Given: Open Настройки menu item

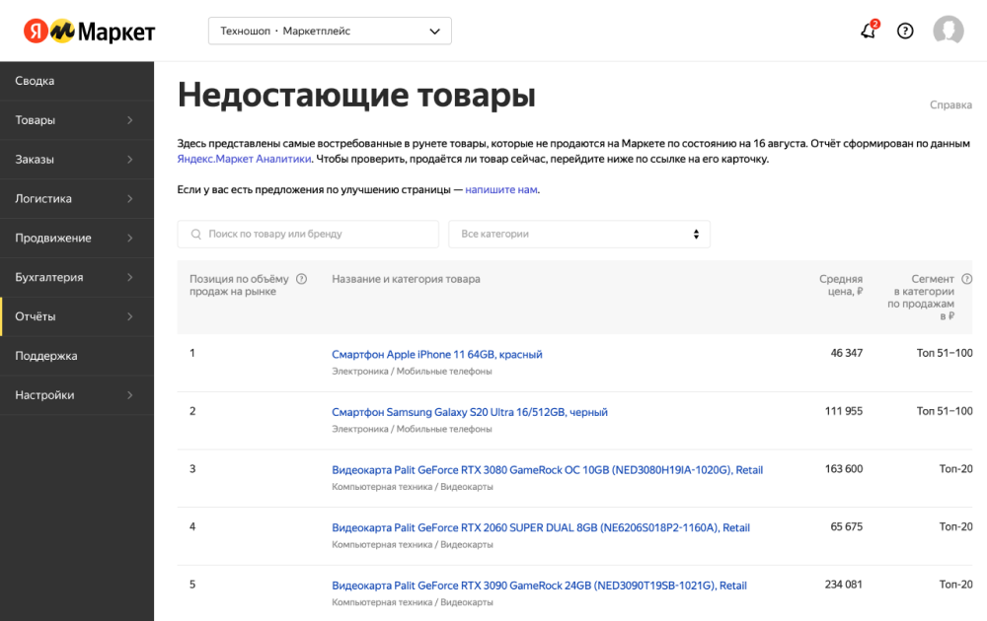Looking at the screenshot, I should 77,395.
